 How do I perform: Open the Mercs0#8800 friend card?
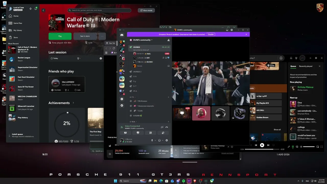click(x=67, y=84)
